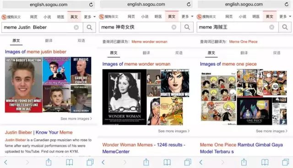Select 翻译 view in Justin Bieber results
Image resolution: width=293 pixels, height=168 pixels.
[x=49, y=41]
